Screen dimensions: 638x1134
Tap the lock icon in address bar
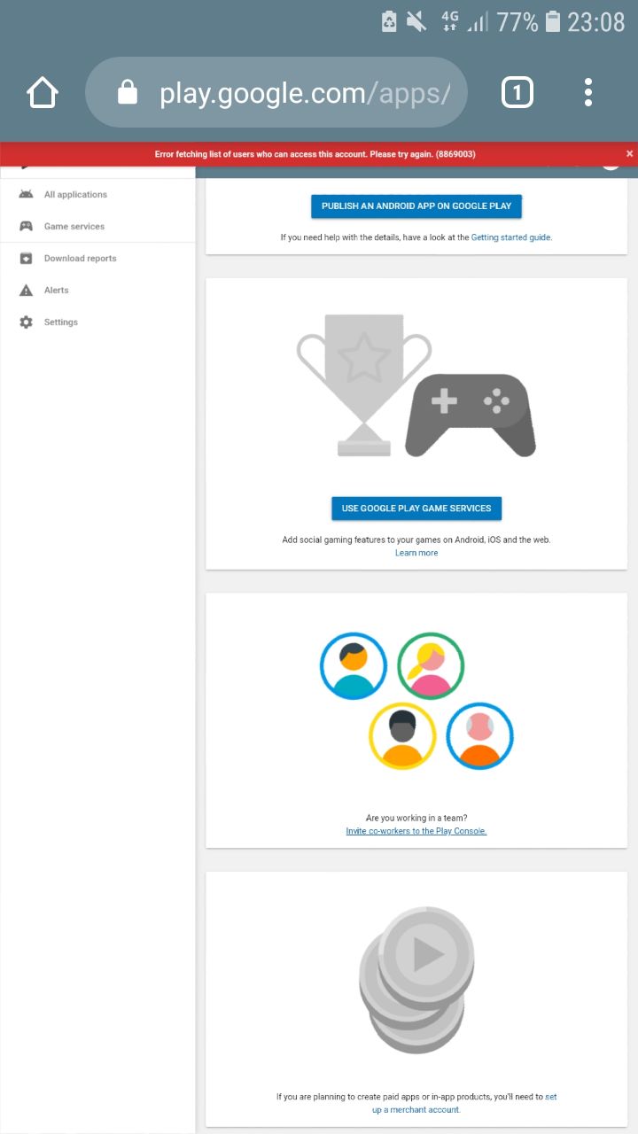[x=128, y=92]
